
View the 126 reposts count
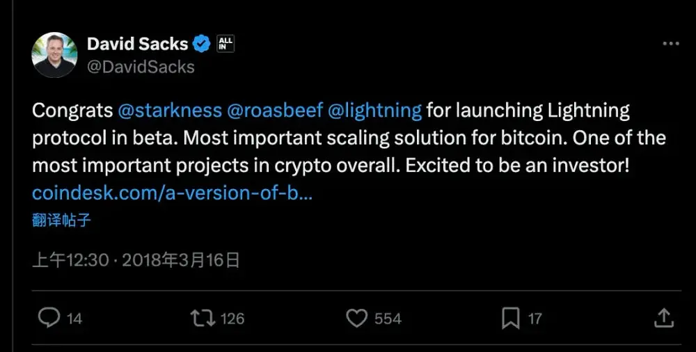[x=232, y=319]
